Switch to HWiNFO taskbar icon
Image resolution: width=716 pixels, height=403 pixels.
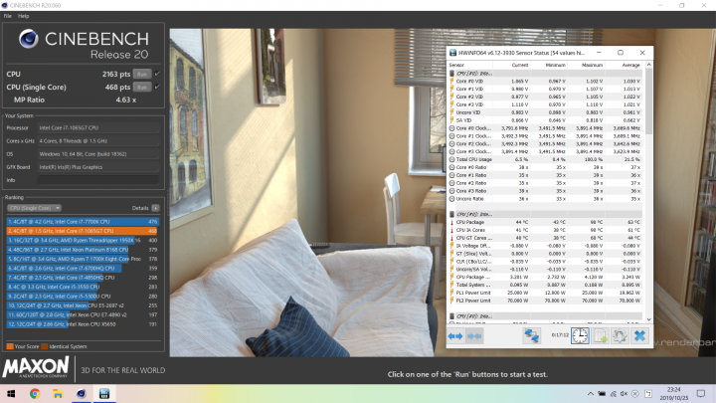pyautogui.click(x=104, y=394)
